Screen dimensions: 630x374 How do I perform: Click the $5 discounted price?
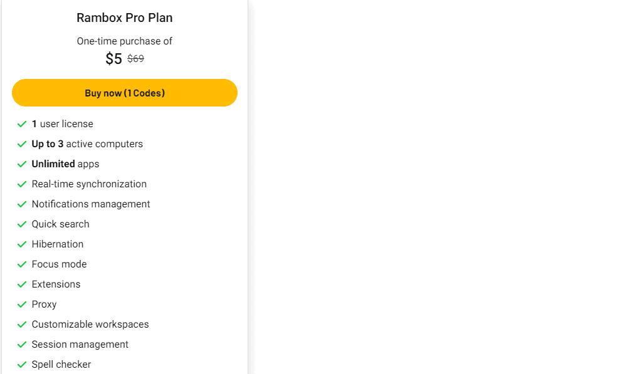113,59
